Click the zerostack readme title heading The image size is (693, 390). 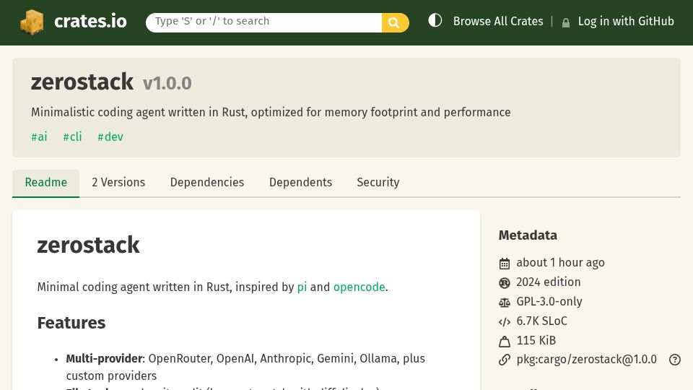click(x=88, y=245)
